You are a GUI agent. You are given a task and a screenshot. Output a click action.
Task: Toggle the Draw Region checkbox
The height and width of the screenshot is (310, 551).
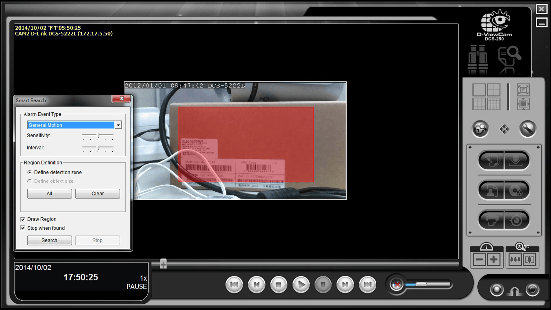tap(23, 219)
